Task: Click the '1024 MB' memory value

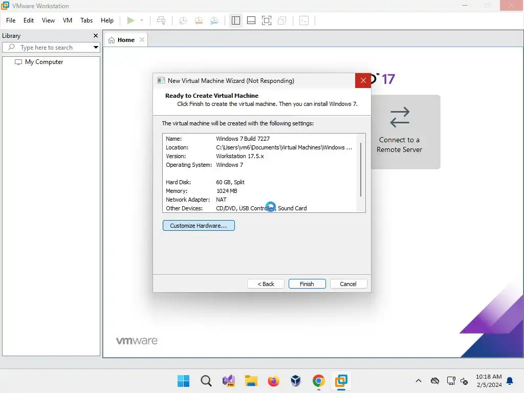Action: 227,191
